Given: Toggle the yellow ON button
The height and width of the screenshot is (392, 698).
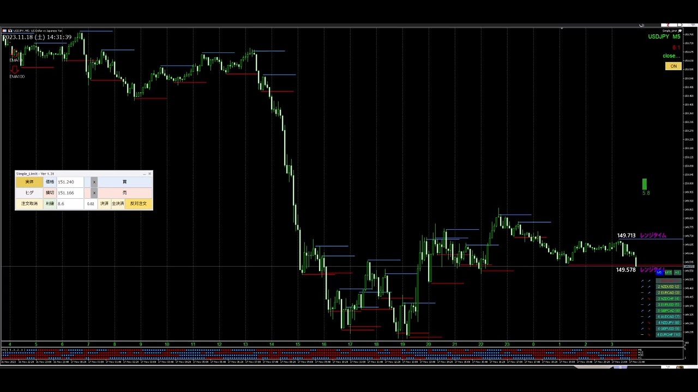Looking at the screenshot, I should coord(673,66).
